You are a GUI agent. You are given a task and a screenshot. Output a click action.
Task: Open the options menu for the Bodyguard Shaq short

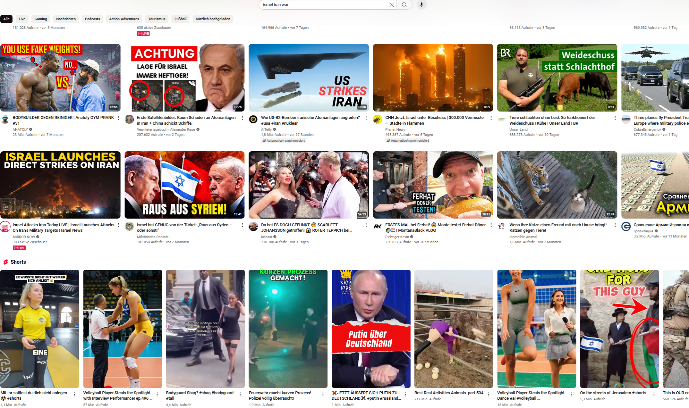coord(240,394)
